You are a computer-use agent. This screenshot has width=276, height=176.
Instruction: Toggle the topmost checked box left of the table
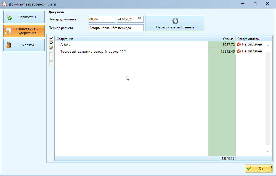point(51,39)
